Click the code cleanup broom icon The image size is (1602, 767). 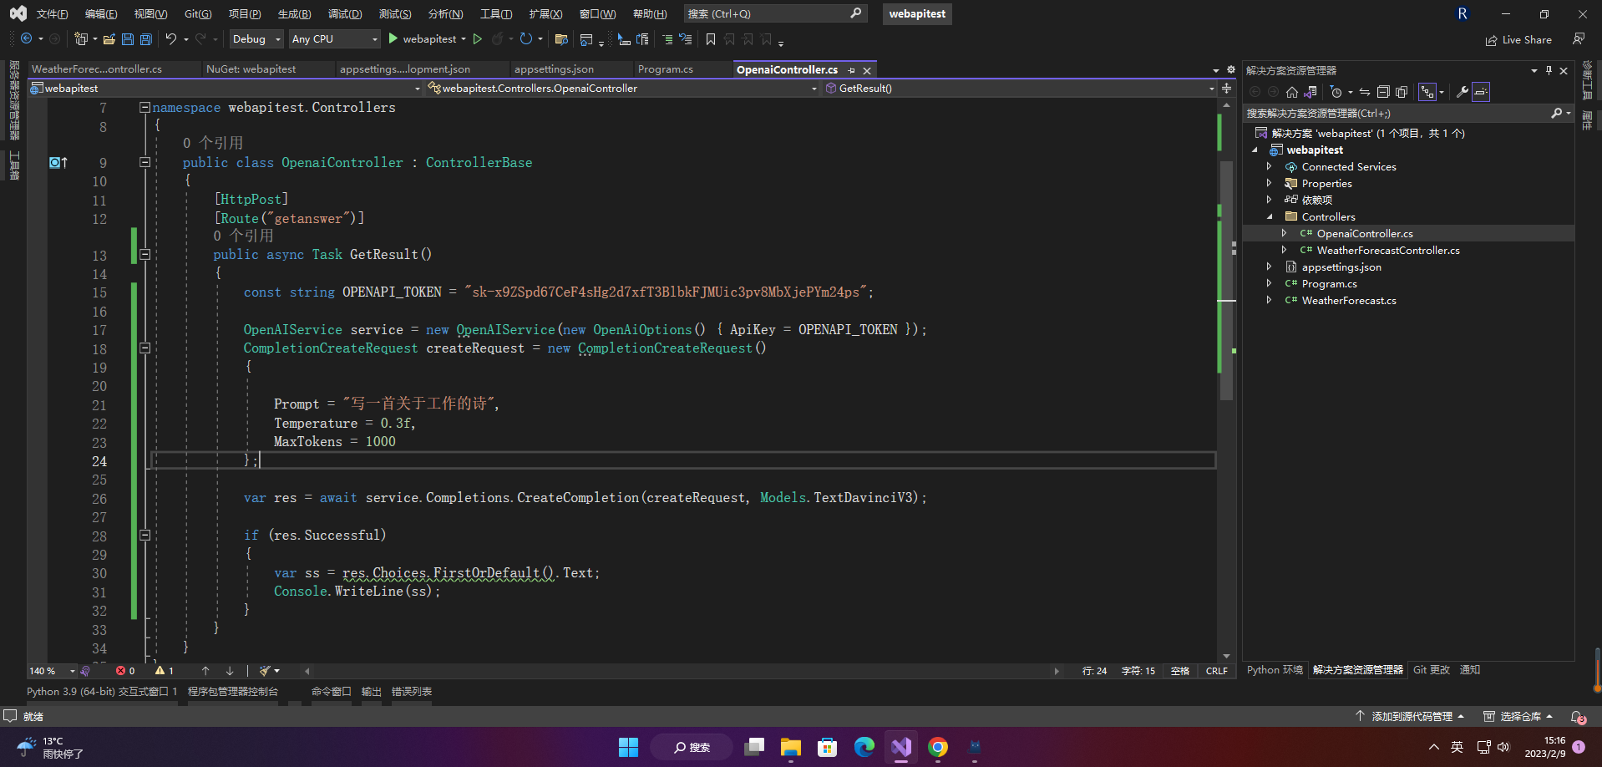click(x=266, y=671)
